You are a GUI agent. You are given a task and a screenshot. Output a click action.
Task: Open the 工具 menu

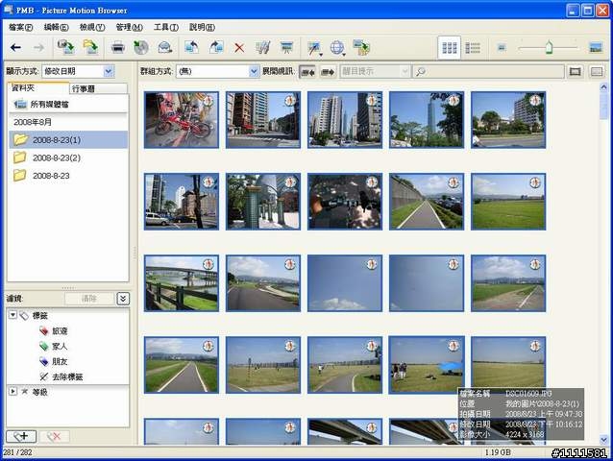click(x=166, y=27)
